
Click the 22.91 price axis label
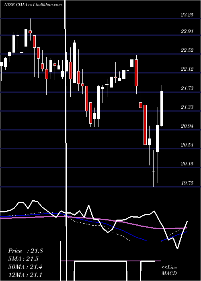click(187, 31)
